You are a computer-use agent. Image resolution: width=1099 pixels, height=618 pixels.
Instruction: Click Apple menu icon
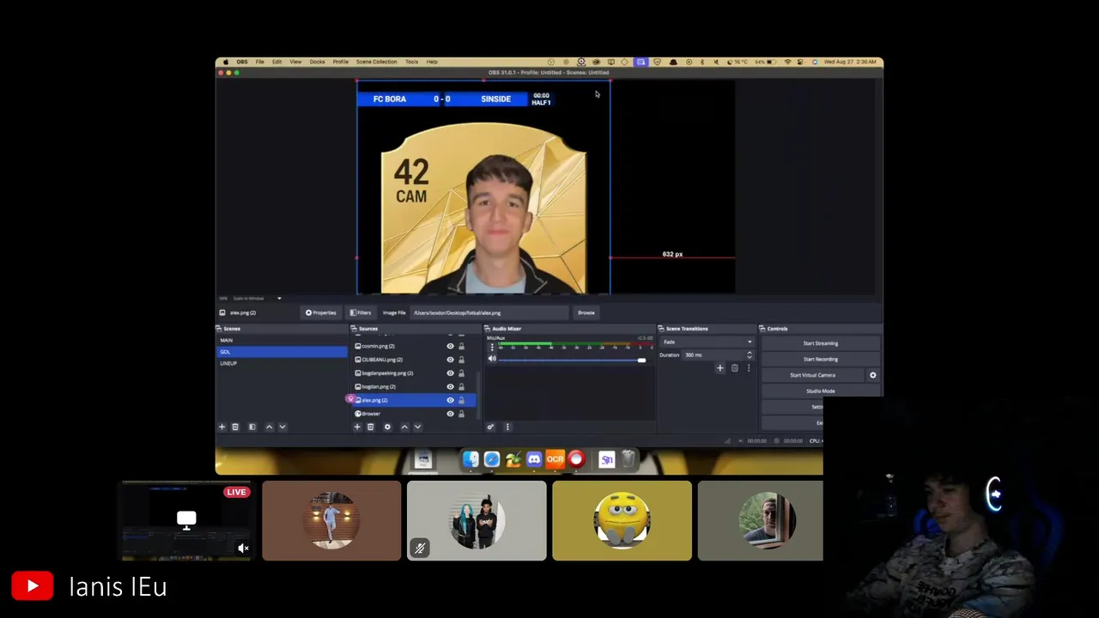(226, 62)
